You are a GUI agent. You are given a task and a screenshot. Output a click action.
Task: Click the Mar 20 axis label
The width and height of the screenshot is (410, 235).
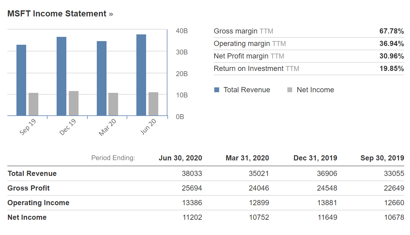tap(107, 127)
